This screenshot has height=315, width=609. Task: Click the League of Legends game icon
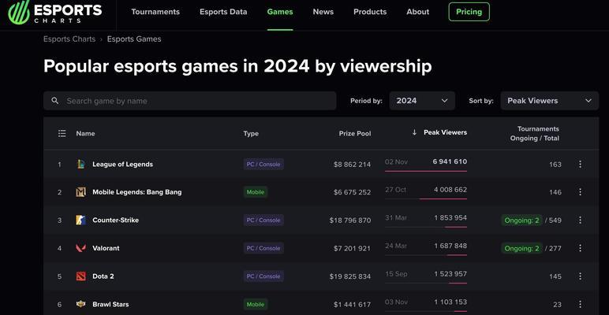80,164
